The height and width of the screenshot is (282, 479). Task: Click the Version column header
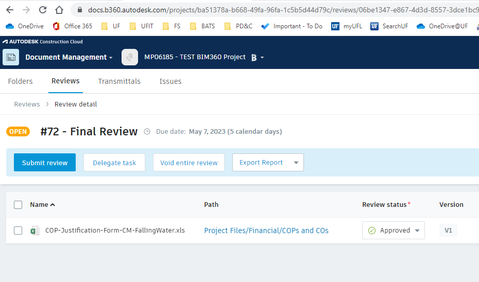(451, 205)
